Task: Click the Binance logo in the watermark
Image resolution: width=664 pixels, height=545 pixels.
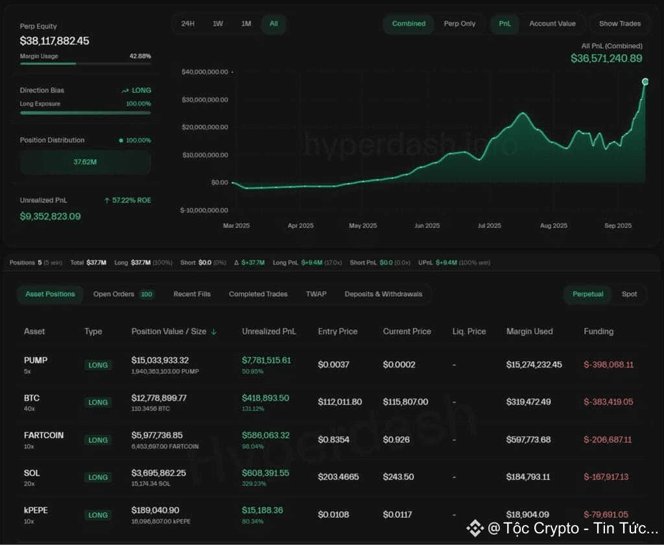Action: [x=475, y=528]
